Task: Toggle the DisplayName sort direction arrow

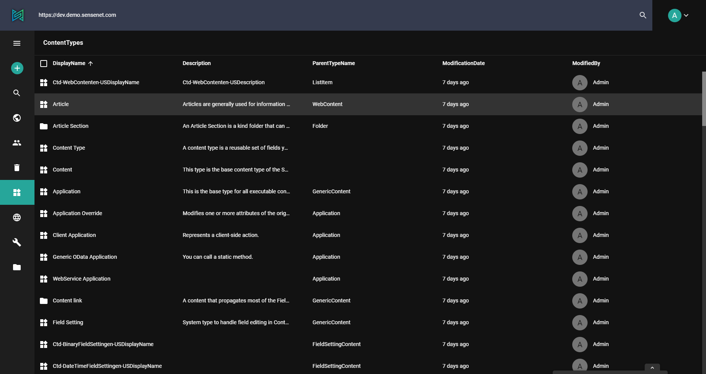Action: click(90, 64)
